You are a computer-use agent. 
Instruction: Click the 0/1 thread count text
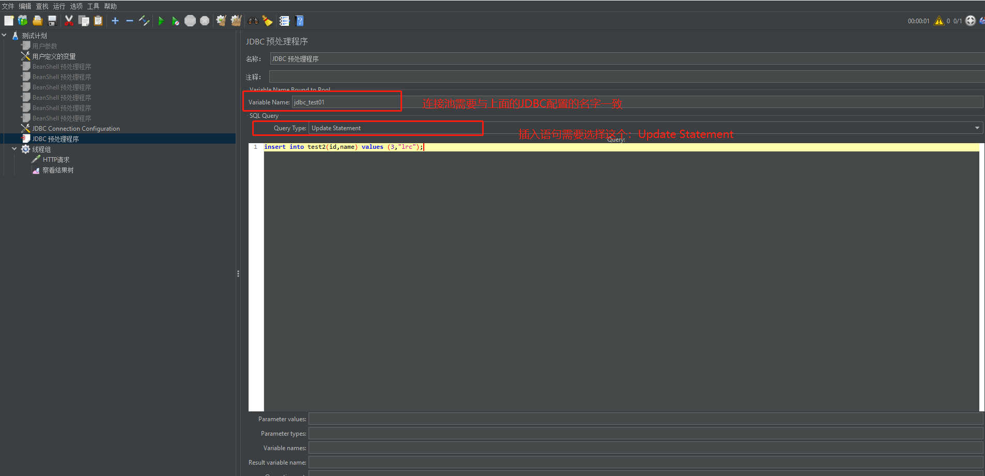pos(958,21)
